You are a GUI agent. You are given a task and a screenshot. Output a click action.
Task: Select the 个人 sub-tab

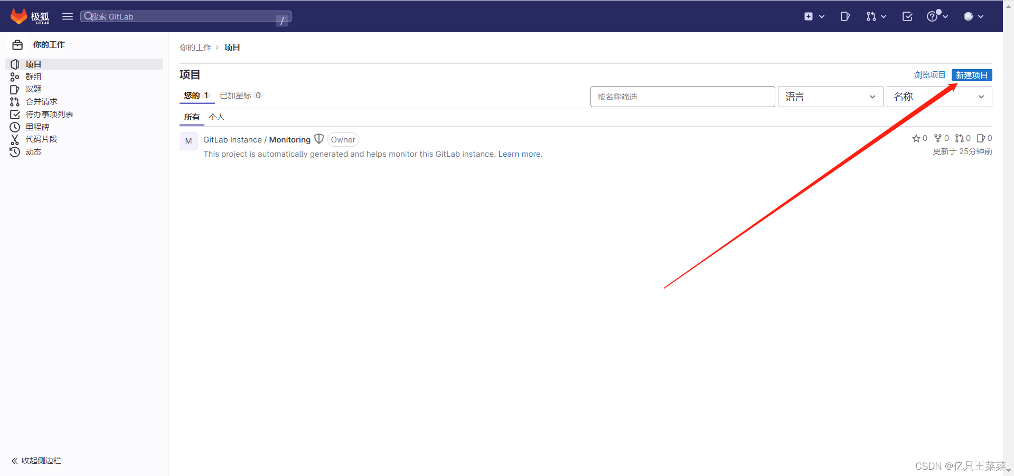click(217, 117)
